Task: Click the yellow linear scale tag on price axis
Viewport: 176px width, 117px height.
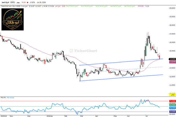Action: (172, 95)
